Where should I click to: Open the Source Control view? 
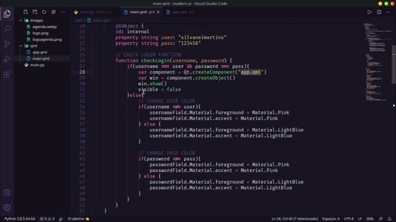point(7,44)
